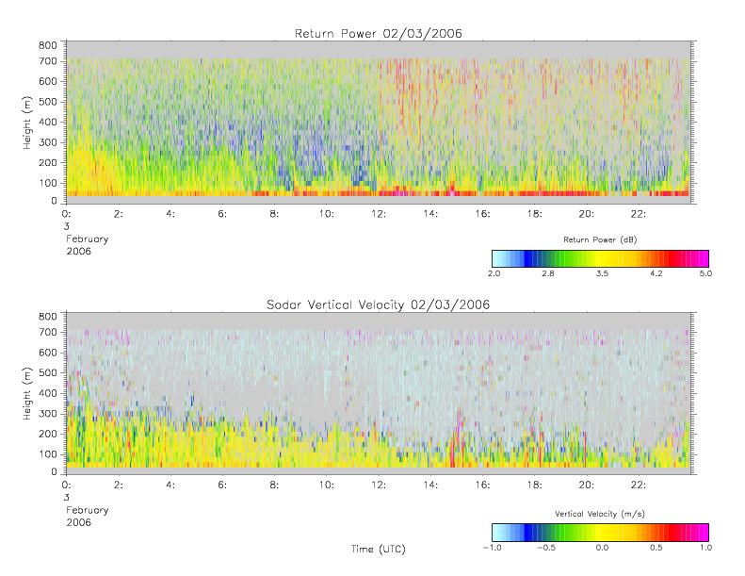Viewport: 745px width, 576px height.
Task: Click the 300 height tick on Return Power plot
Action: pyautogui.click(x=47, y=142)
